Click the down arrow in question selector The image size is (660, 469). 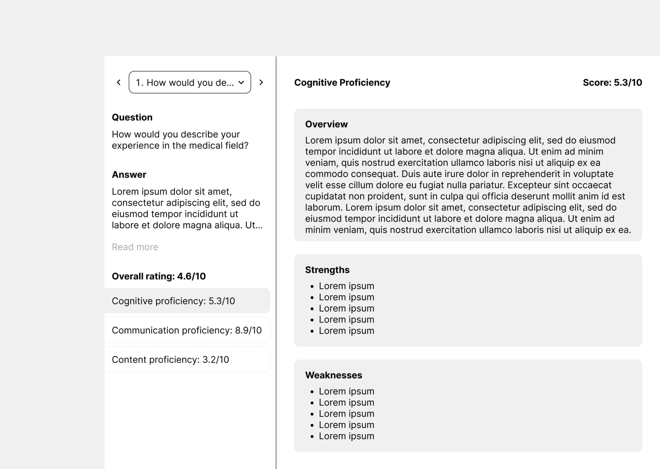pyautogui.click(x=241, y=82)
